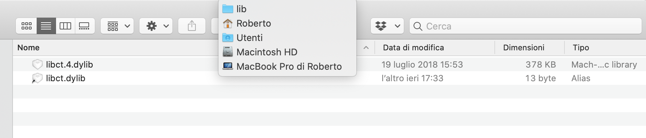Switch to icon view
The height and width of the screenshot is (138, 646).
point(26,26)
